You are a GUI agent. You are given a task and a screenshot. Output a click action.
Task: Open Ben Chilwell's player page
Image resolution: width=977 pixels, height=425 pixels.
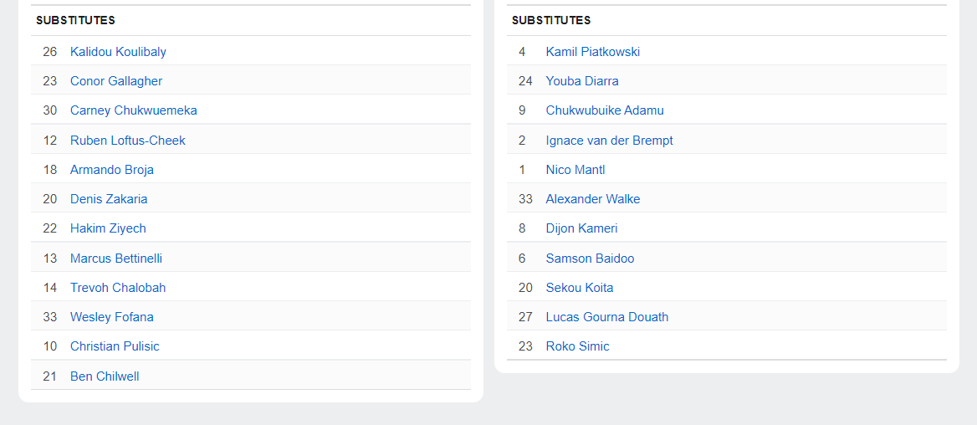pyautogui.click(x=105, y=376)
